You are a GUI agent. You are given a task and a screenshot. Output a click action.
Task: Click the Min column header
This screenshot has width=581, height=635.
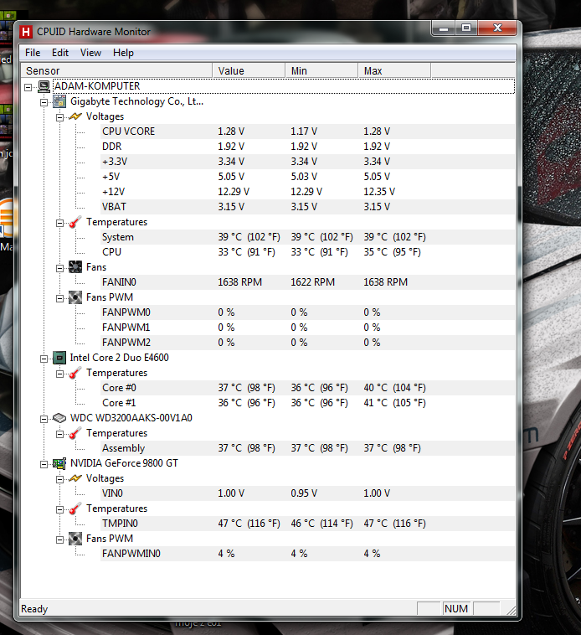click(321, 70)
